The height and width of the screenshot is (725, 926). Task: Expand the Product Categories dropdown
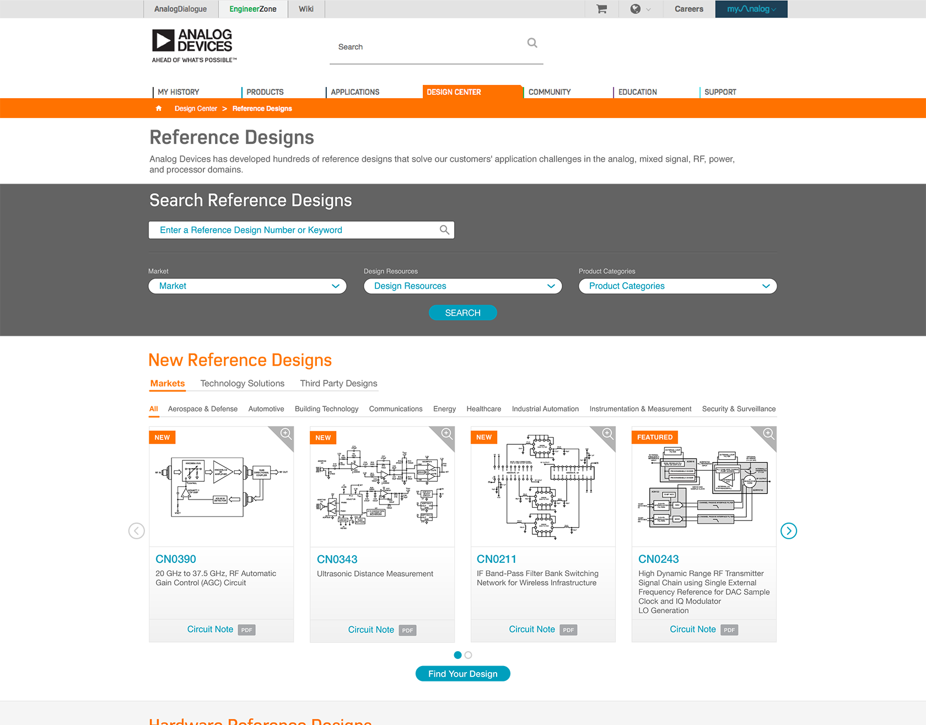[678, 286]
